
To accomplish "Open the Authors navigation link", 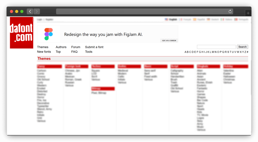I will point(61,47).
